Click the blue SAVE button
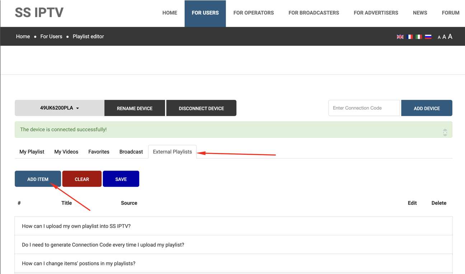Screen dimensions: 465x274 121,179
